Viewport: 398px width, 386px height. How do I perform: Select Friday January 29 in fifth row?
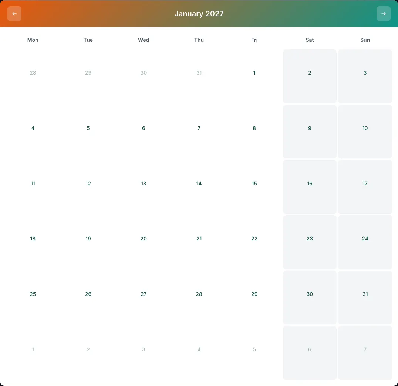[254, 297]
